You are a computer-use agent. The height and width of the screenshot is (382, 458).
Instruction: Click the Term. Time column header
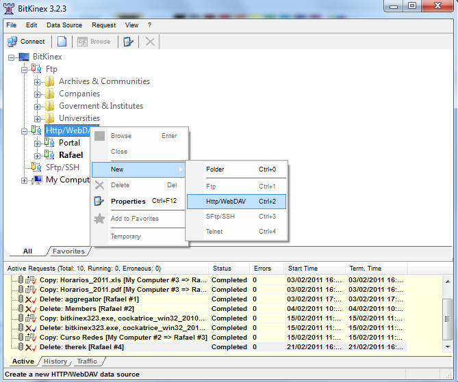[x=377, y=269]
